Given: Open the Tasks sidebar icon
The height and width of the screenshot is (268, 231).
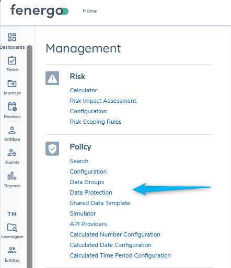Looking at the screenshot, I should point(12,60).
